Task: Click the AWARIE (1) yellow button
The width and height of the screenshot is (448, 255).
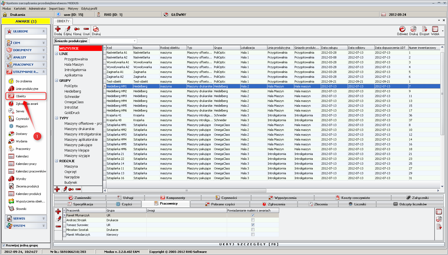Action: pyautogui.click(x=26, y=21)
